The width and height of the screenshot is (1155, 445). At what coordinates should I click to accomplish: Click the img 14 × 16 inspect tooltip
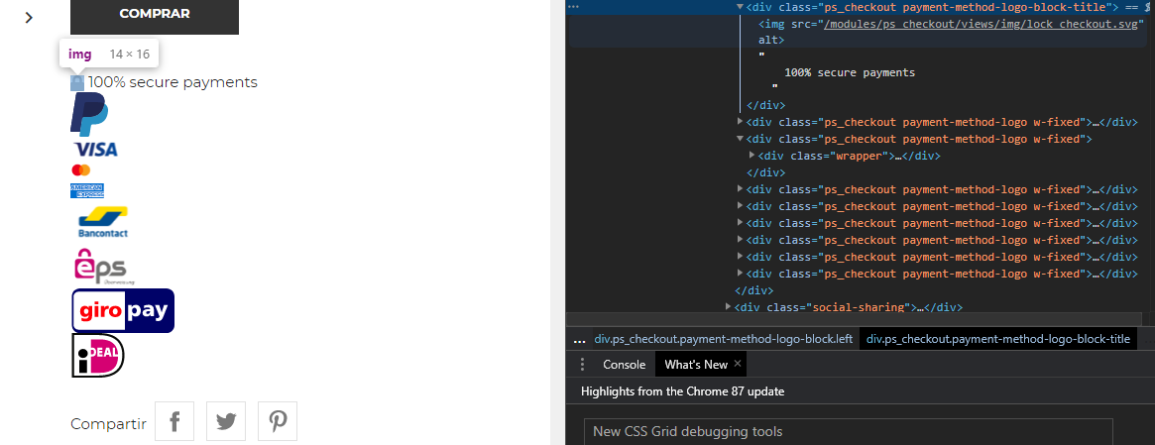click(x=108, y=55)
